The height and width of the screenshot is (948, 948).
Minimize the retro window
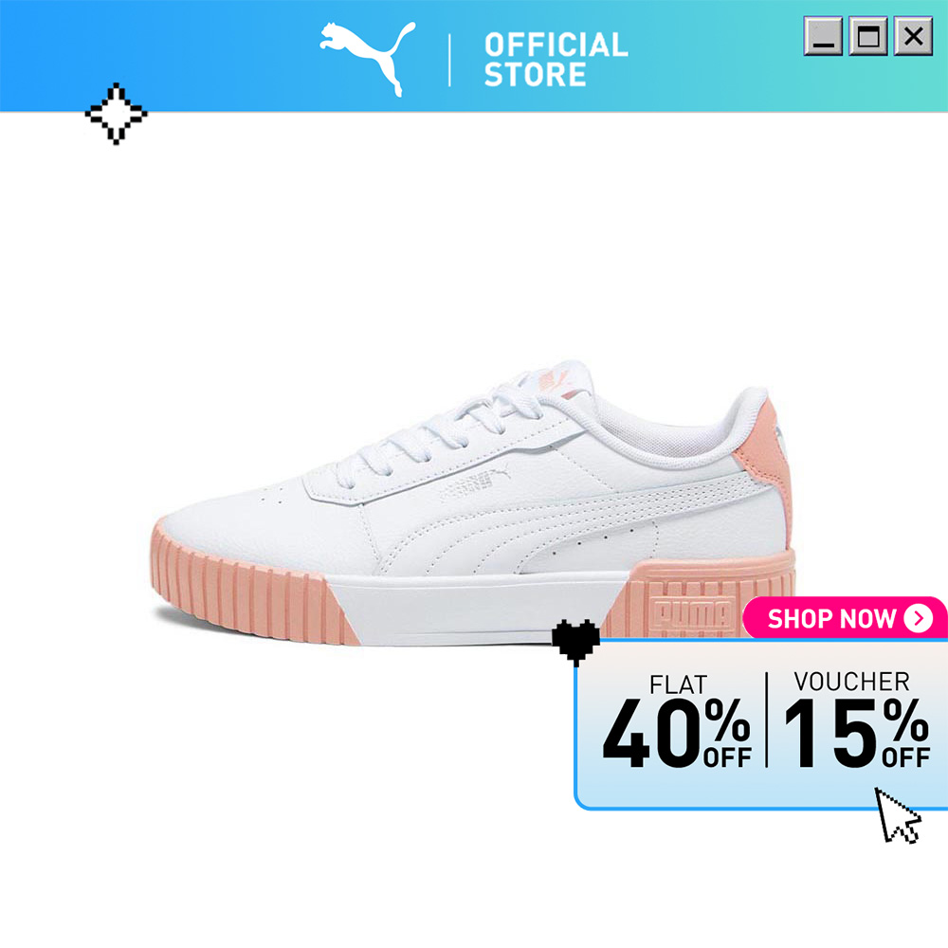(x=823, y=36)
